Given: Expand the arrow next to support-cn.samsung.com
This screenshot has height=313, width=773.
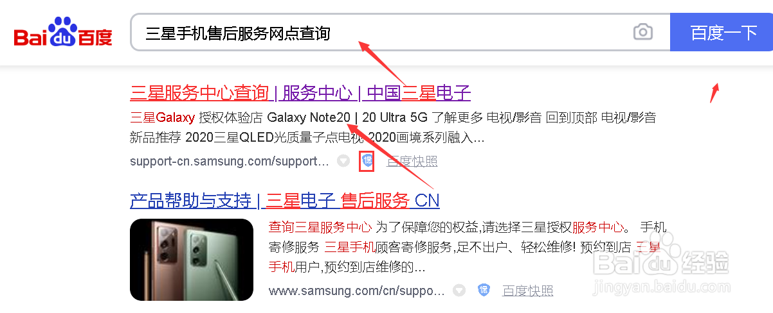Looking at the screenshot, I should point(344,161).
